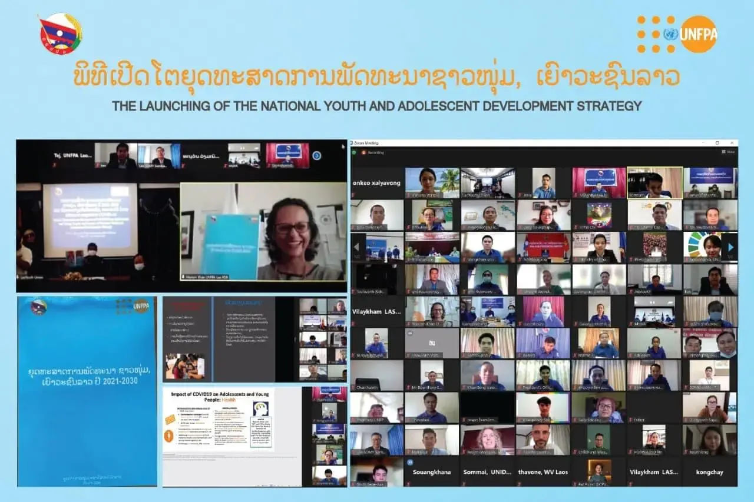
Task: Select the kongchay name tile
Action: pos(710,471)
